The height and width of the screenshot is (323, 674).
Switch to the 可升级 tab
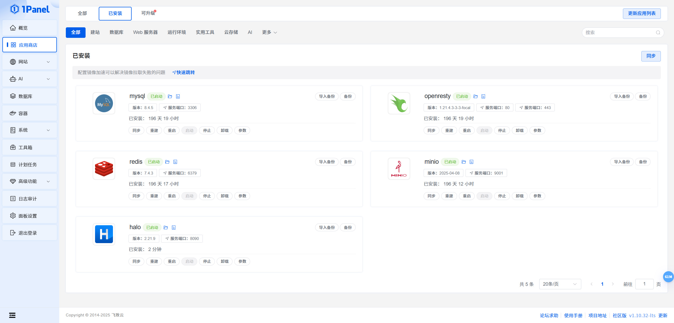point(148,13)
